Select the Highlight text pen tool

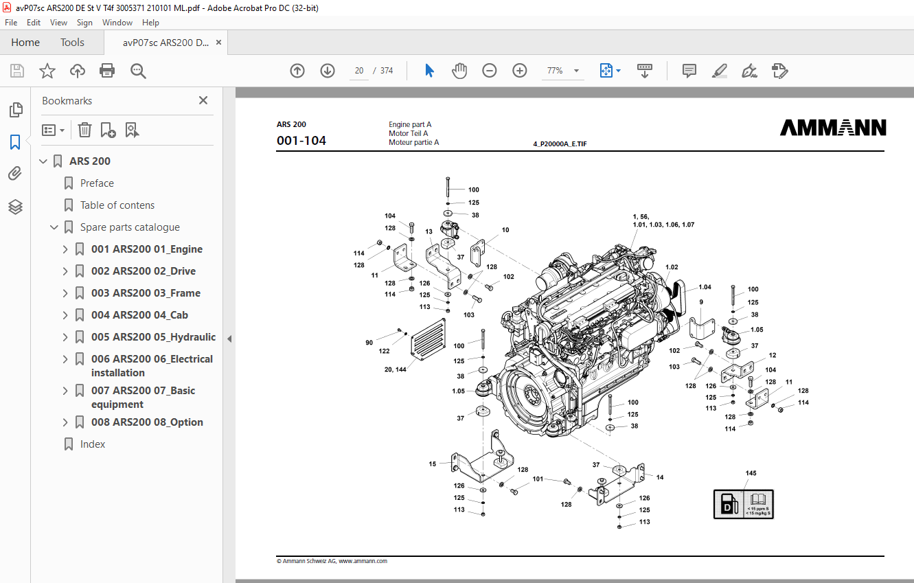click(x=720, y=71)
